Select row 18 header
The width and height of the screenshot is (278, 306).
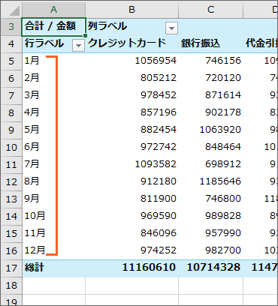pyautogui.click(x=11, y=286)
